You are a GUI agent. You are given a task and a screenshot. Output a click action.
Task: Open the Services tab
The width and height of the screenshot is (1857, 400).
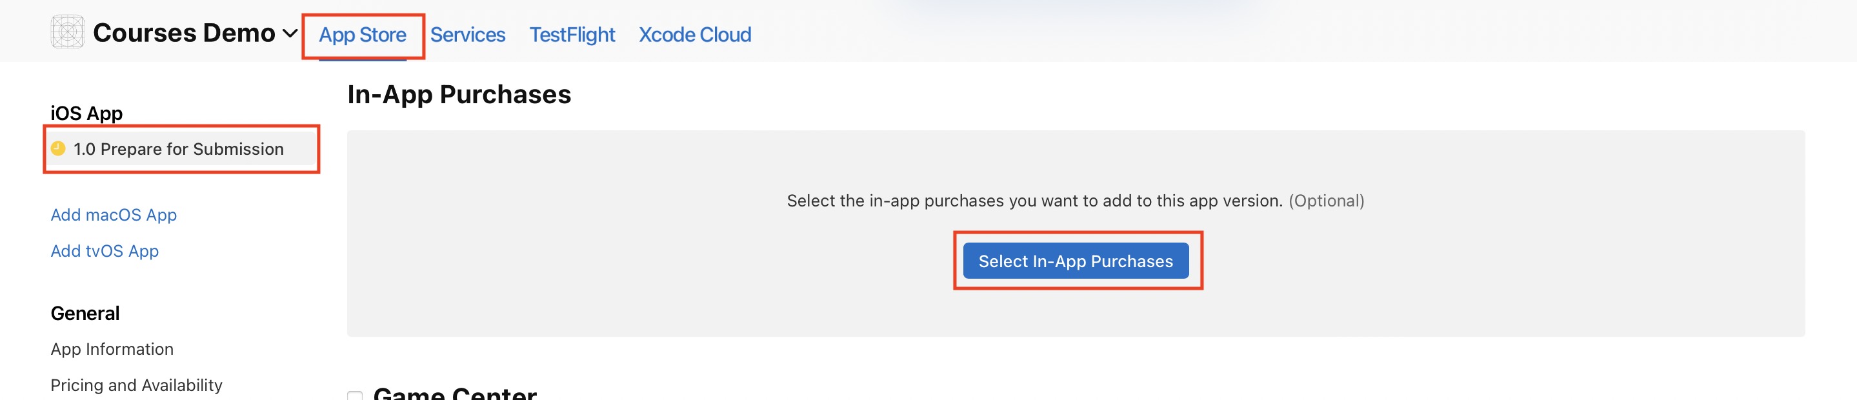(x=467, y=35)
